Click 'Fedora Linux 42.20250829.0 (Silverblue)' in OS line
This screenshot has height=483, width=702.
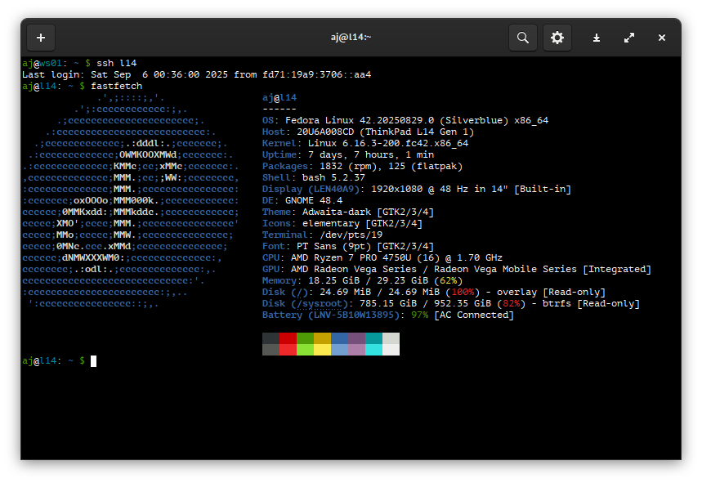coord(396,120)
